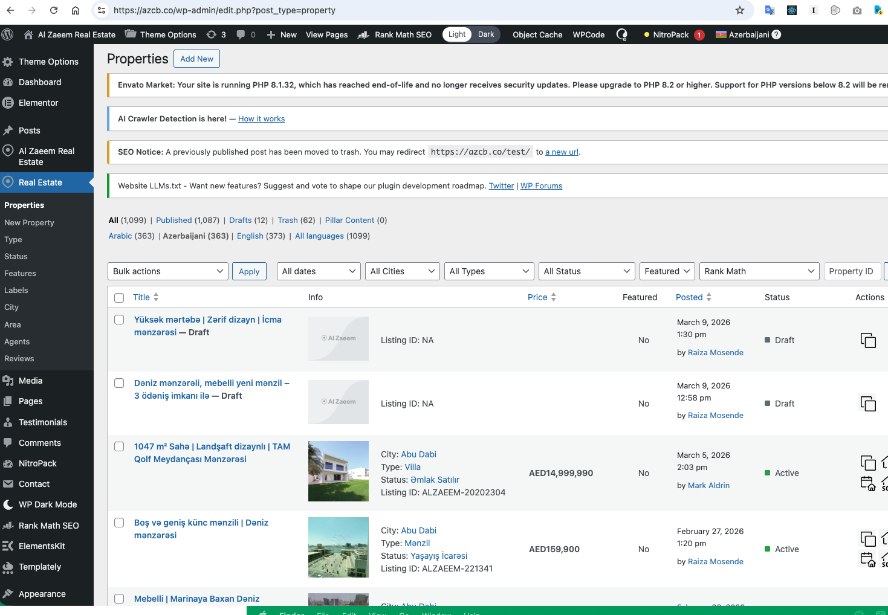The image size is (888, 615).
Task: Open Elementor in the sidebar menu
Action: point(38,103)
